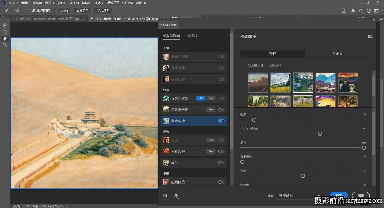
Task: Click the 适合屏幕 button
Action: [x=82, y=11]
